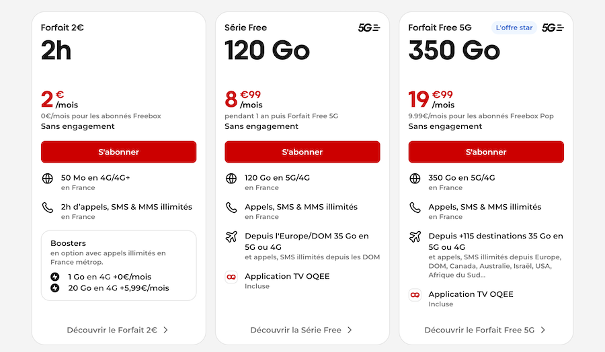Screen dimensions: 605x352
Task: Open Découvrir la Série Free link
Action: pos(301,330)
